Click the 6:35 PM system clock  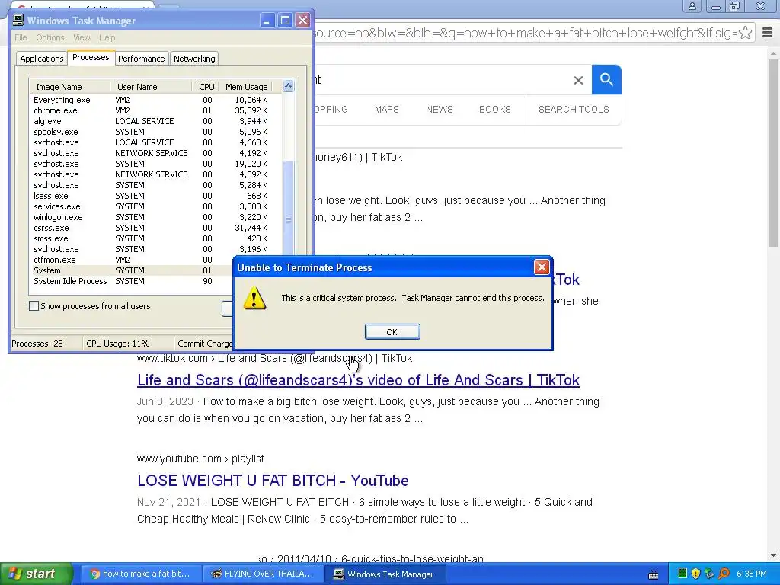751,574
